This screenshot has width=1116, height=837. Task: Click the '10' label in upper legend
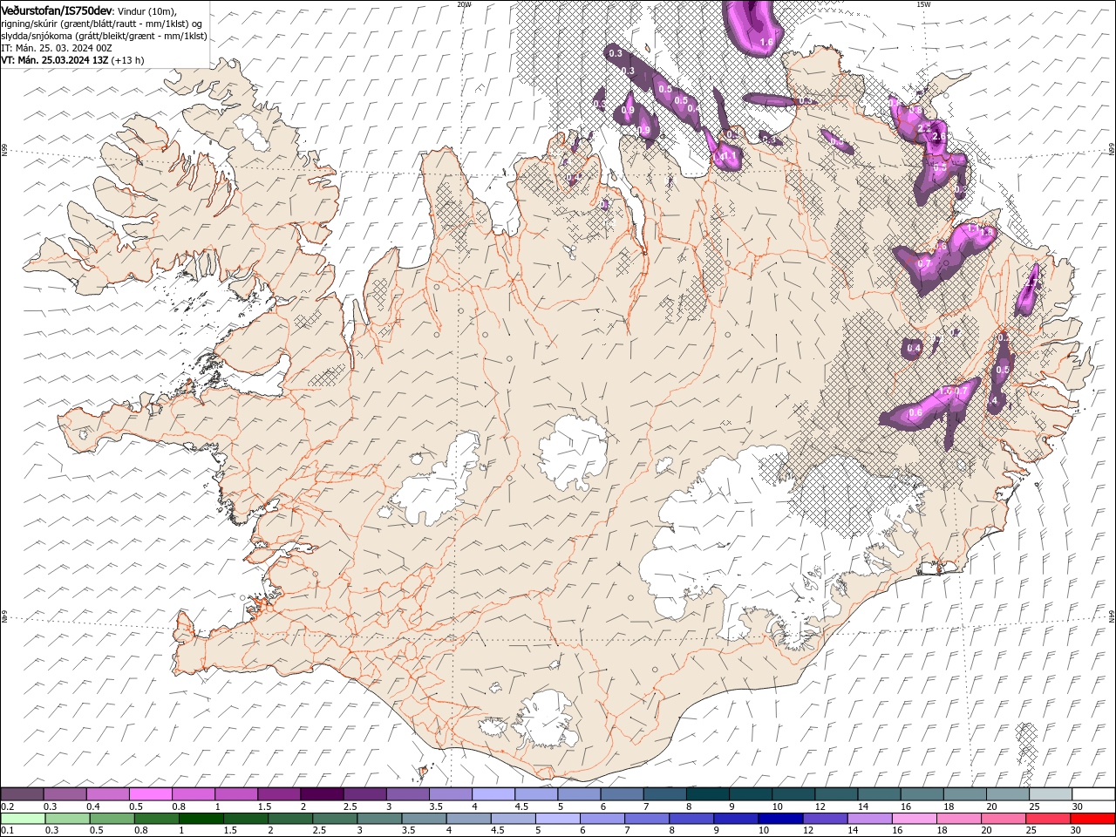click(x=777, y=806)
